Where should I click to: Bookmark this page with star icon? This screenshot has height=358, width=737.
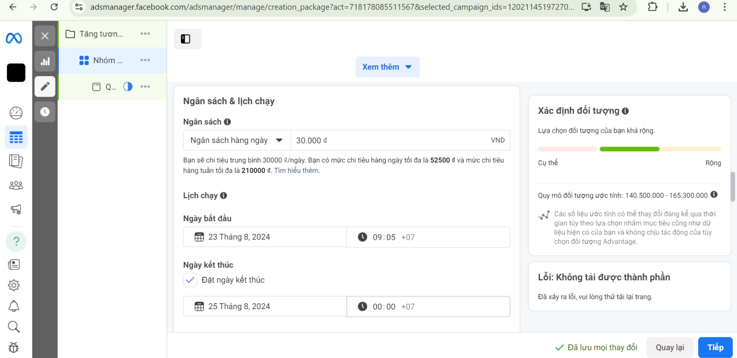623,7
